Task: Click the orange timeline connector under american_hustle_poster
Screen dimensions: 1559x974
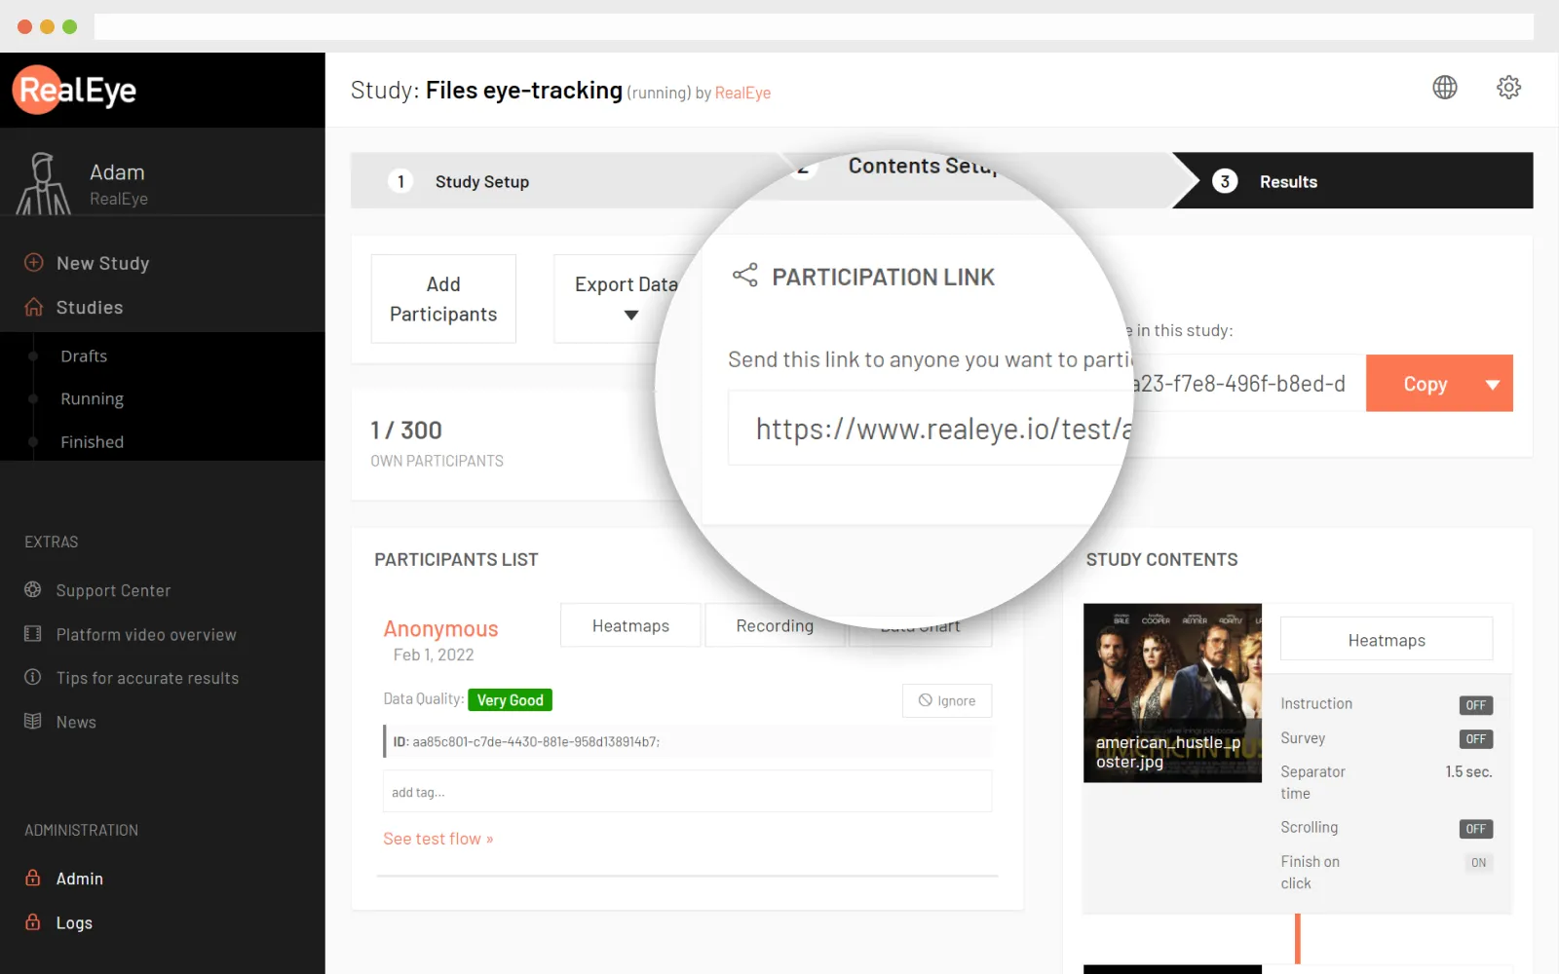Action: coord(1296,940)
